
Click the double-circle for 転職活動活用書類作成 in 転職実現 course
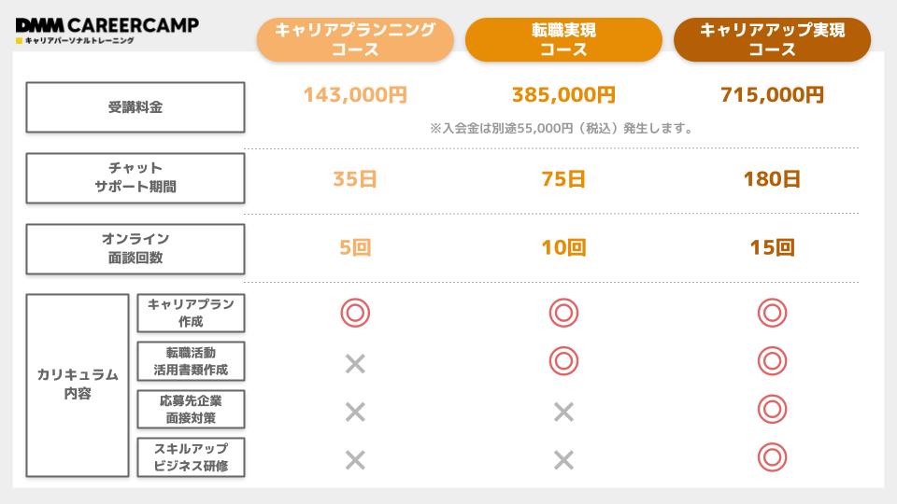(563, 361)
